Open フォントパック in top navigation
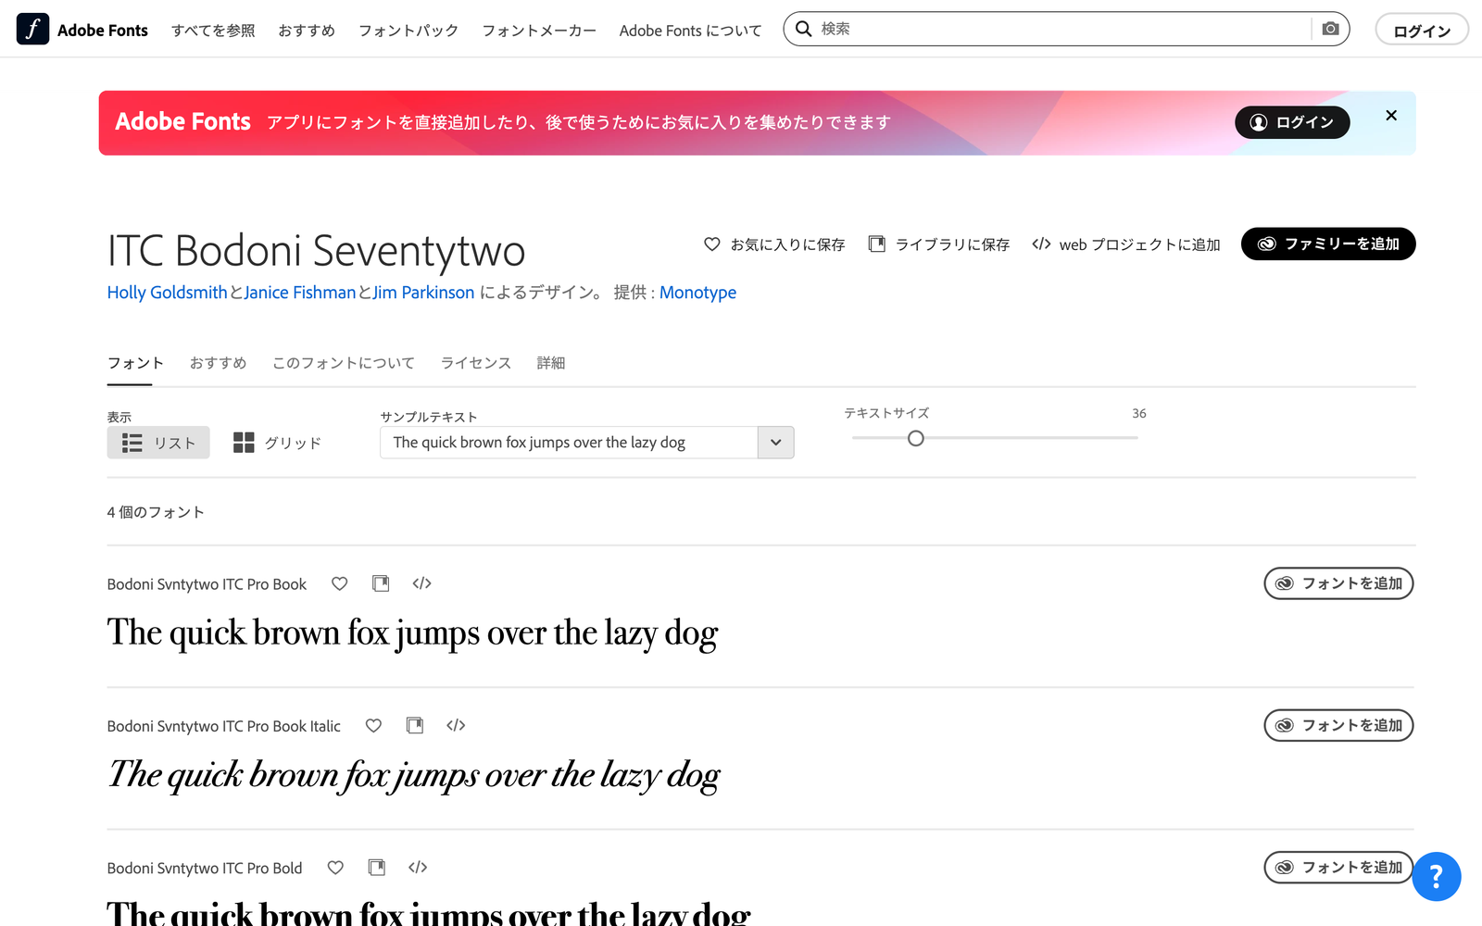 408,31
